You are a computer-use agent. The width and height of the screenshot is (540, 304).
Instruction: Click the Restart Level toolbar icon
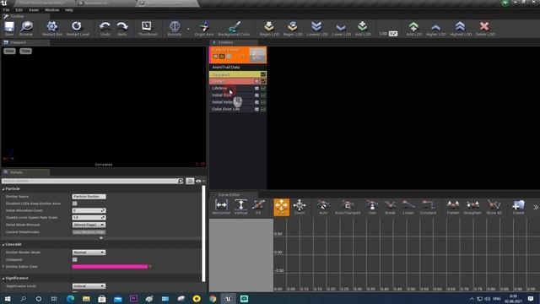click(x=78, y=28)
